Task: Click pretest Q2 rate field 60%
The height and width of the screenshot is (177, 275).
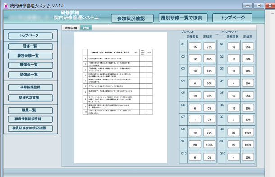Action: (x=209, y=59)
